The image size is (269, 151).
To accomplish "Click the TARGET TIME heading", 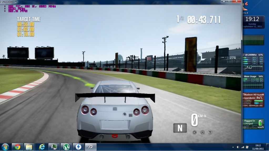I will click(x=29, y=19).
